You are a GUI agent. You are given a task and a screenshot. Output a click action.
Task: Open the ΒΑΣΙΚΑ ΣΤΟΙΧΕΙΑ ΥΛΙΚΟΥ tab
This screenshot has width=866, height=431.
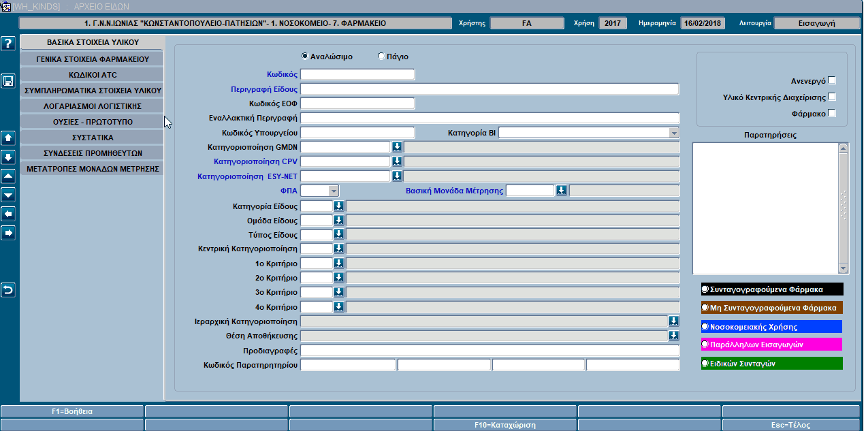point(93,42)
